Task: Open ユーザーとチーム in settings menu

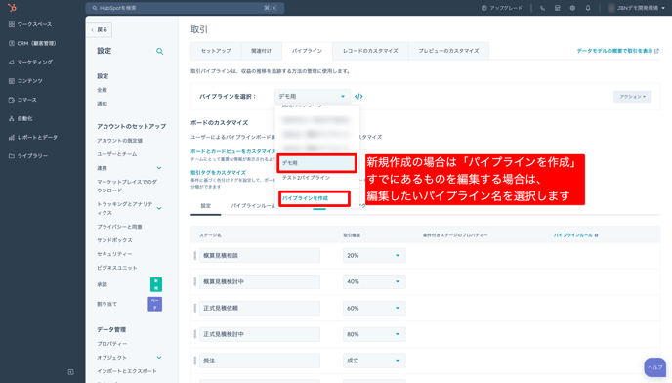Action: point(116,154)
